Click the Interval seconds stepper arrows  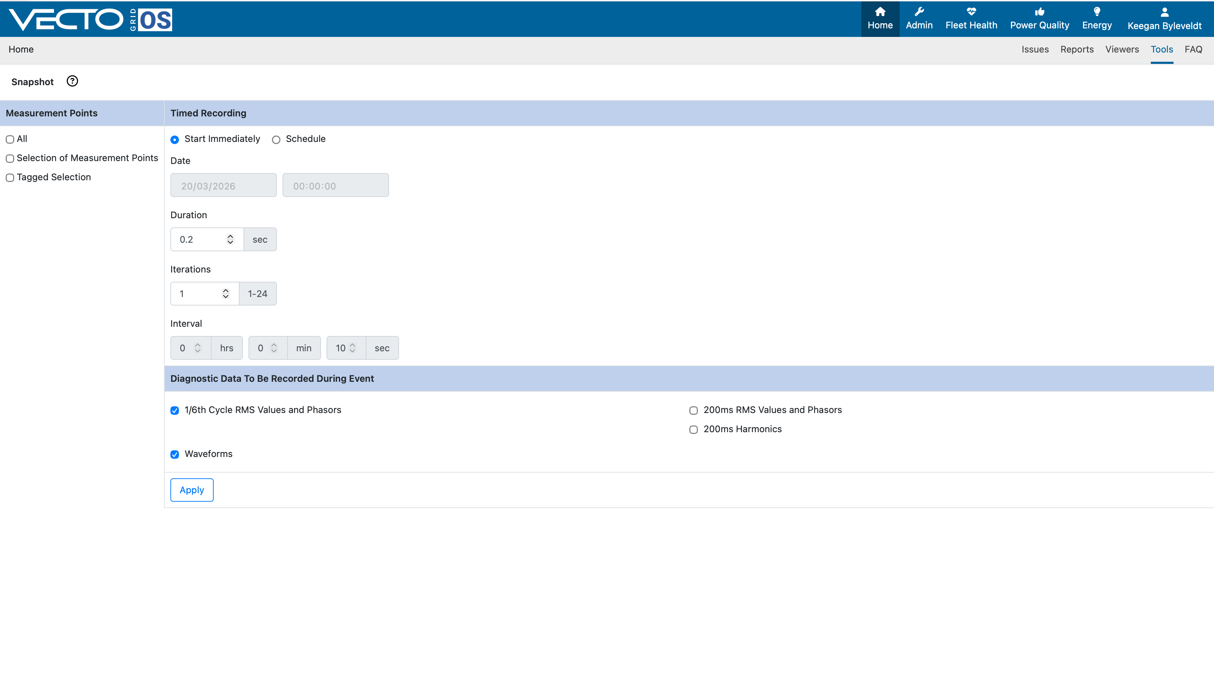(352, 348)
